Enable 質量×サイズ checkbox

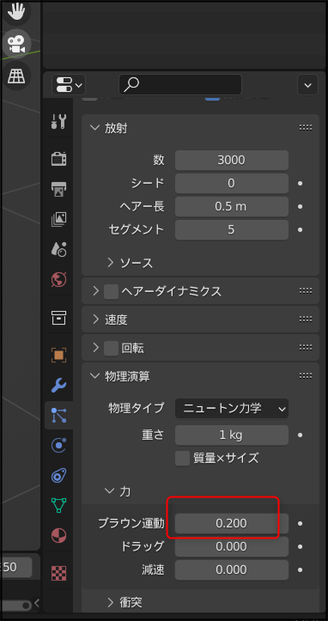click(182, 458)
